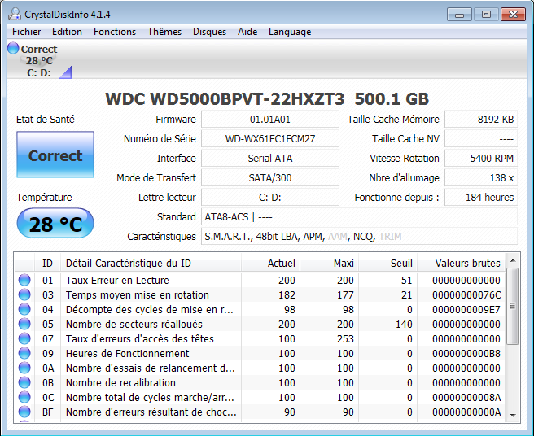
Task: Open the Aide menu
Action: pyautogui.click(x=247, y=32)
